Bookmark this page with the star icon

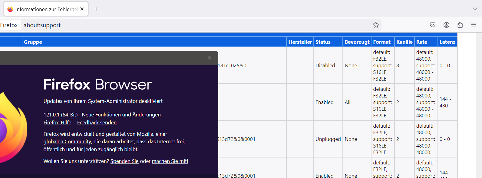[376, 25]
